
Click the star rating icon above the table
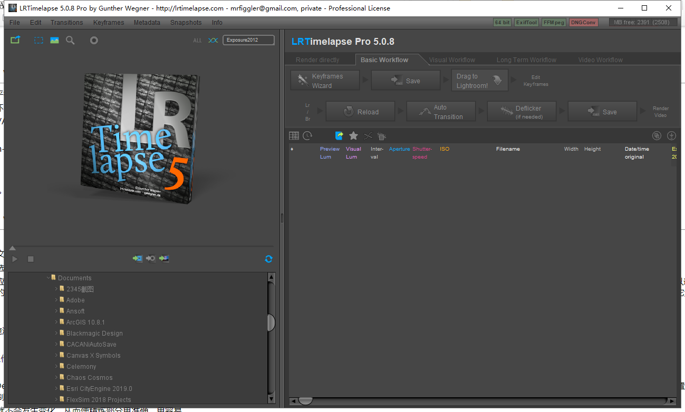pos(353,136)
